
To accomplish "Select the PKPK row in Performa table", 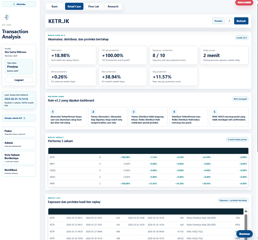I will pos(148,183).
